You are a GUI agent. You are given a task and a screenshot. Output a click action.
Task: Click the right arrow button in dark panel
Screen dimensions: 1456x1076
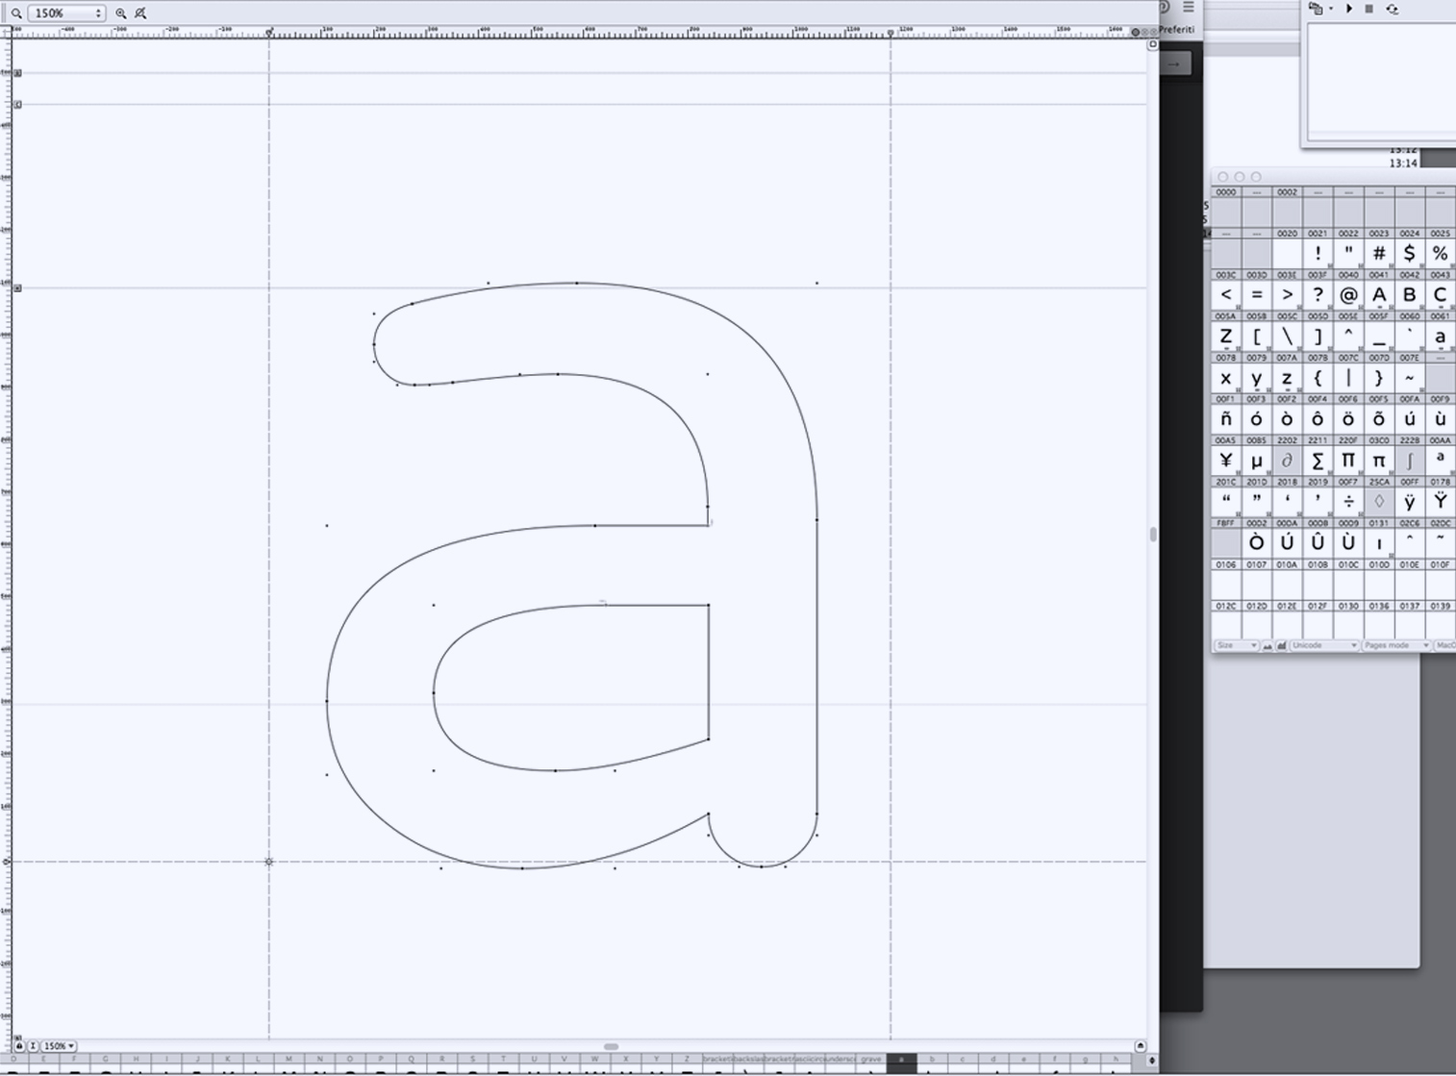[1174, 63]
